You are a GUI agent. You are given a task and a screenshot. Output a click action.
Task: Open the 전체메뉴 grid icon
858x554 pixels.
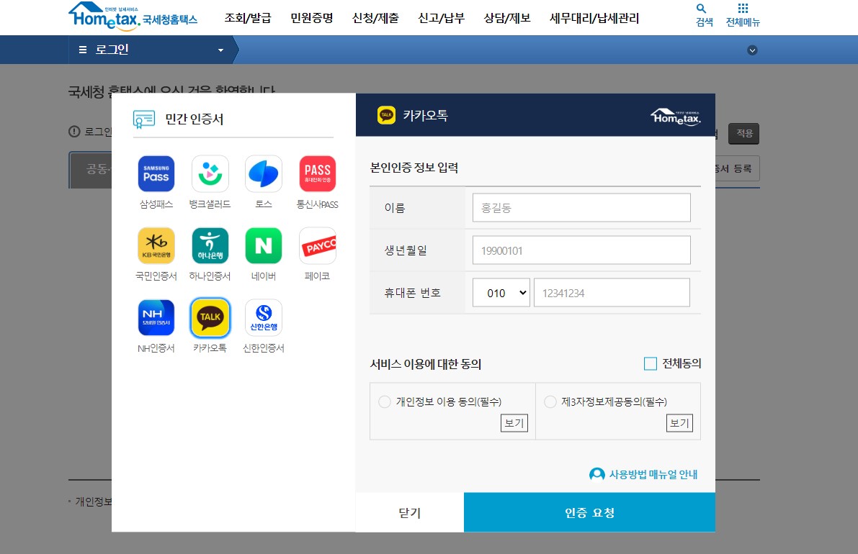(743, 8)
